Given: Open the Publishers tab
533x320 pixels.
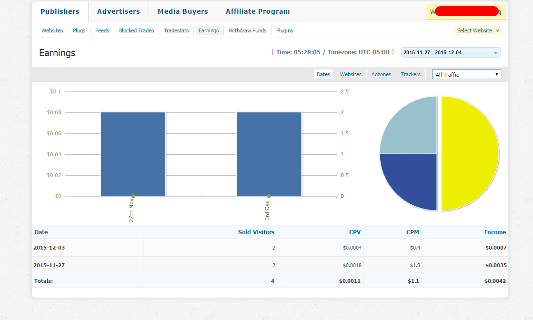Looking at the screenshot, I should coord(60,11).
